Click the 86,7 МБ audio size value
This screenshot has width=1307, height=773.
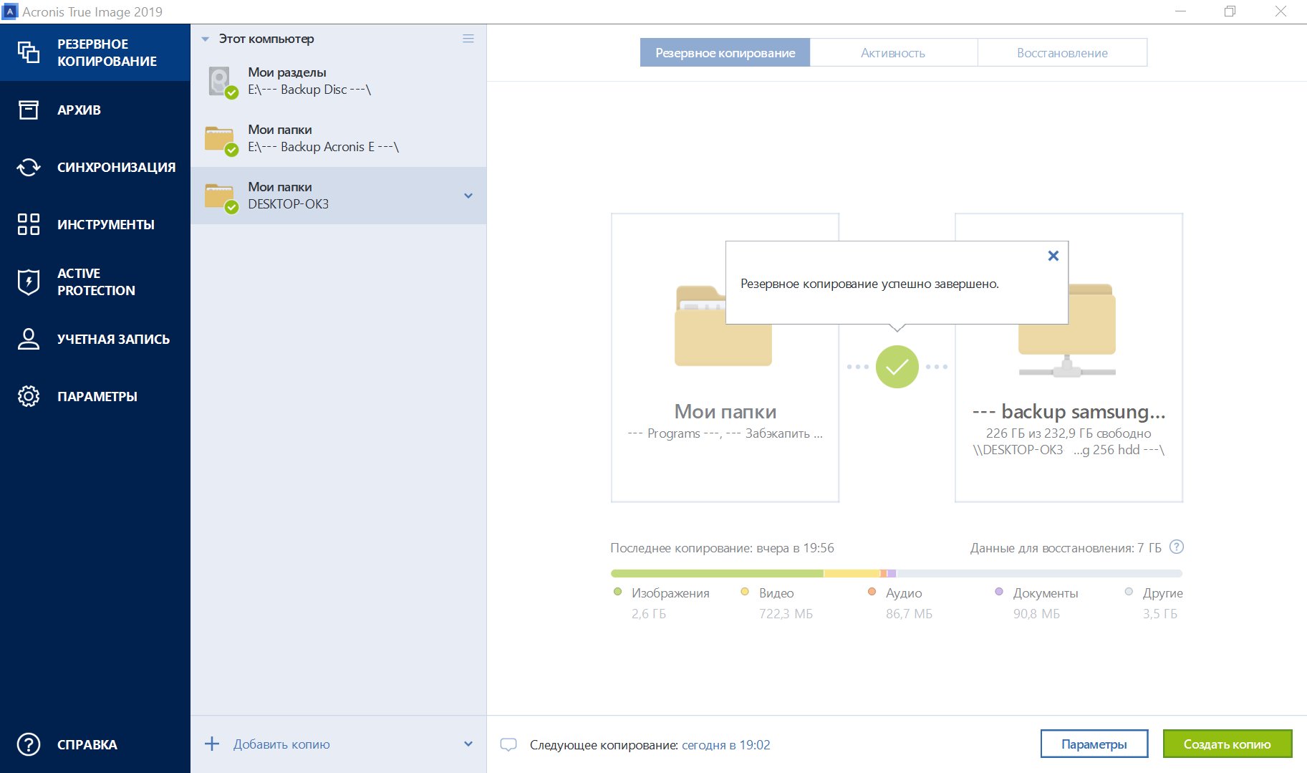(909, 614)
